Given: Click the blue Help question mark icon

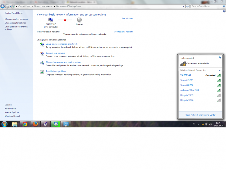Looking at the screenshot, I should tap(224, 11).
